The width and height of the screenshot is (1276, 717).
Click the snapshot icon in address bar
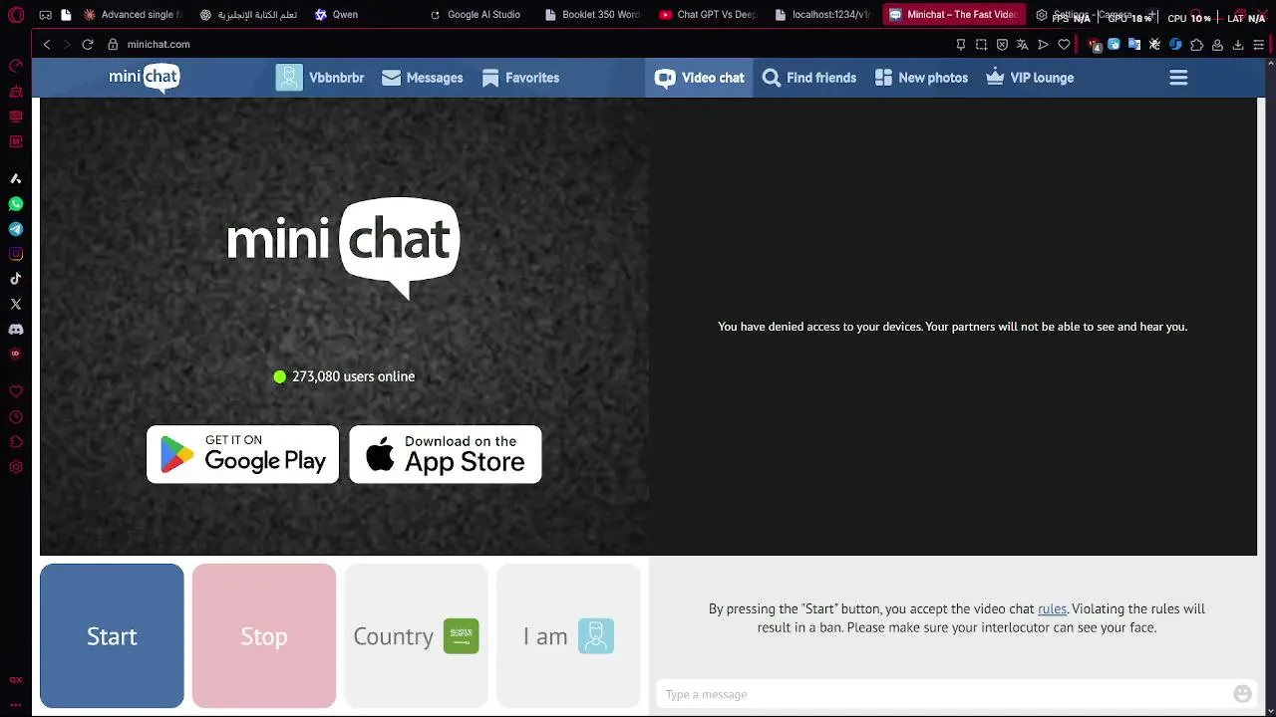981,44
